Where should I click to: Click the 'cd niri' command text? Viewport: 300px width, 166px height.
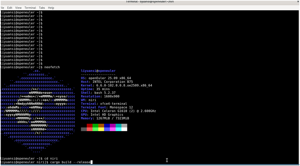[x=51, y=158]
